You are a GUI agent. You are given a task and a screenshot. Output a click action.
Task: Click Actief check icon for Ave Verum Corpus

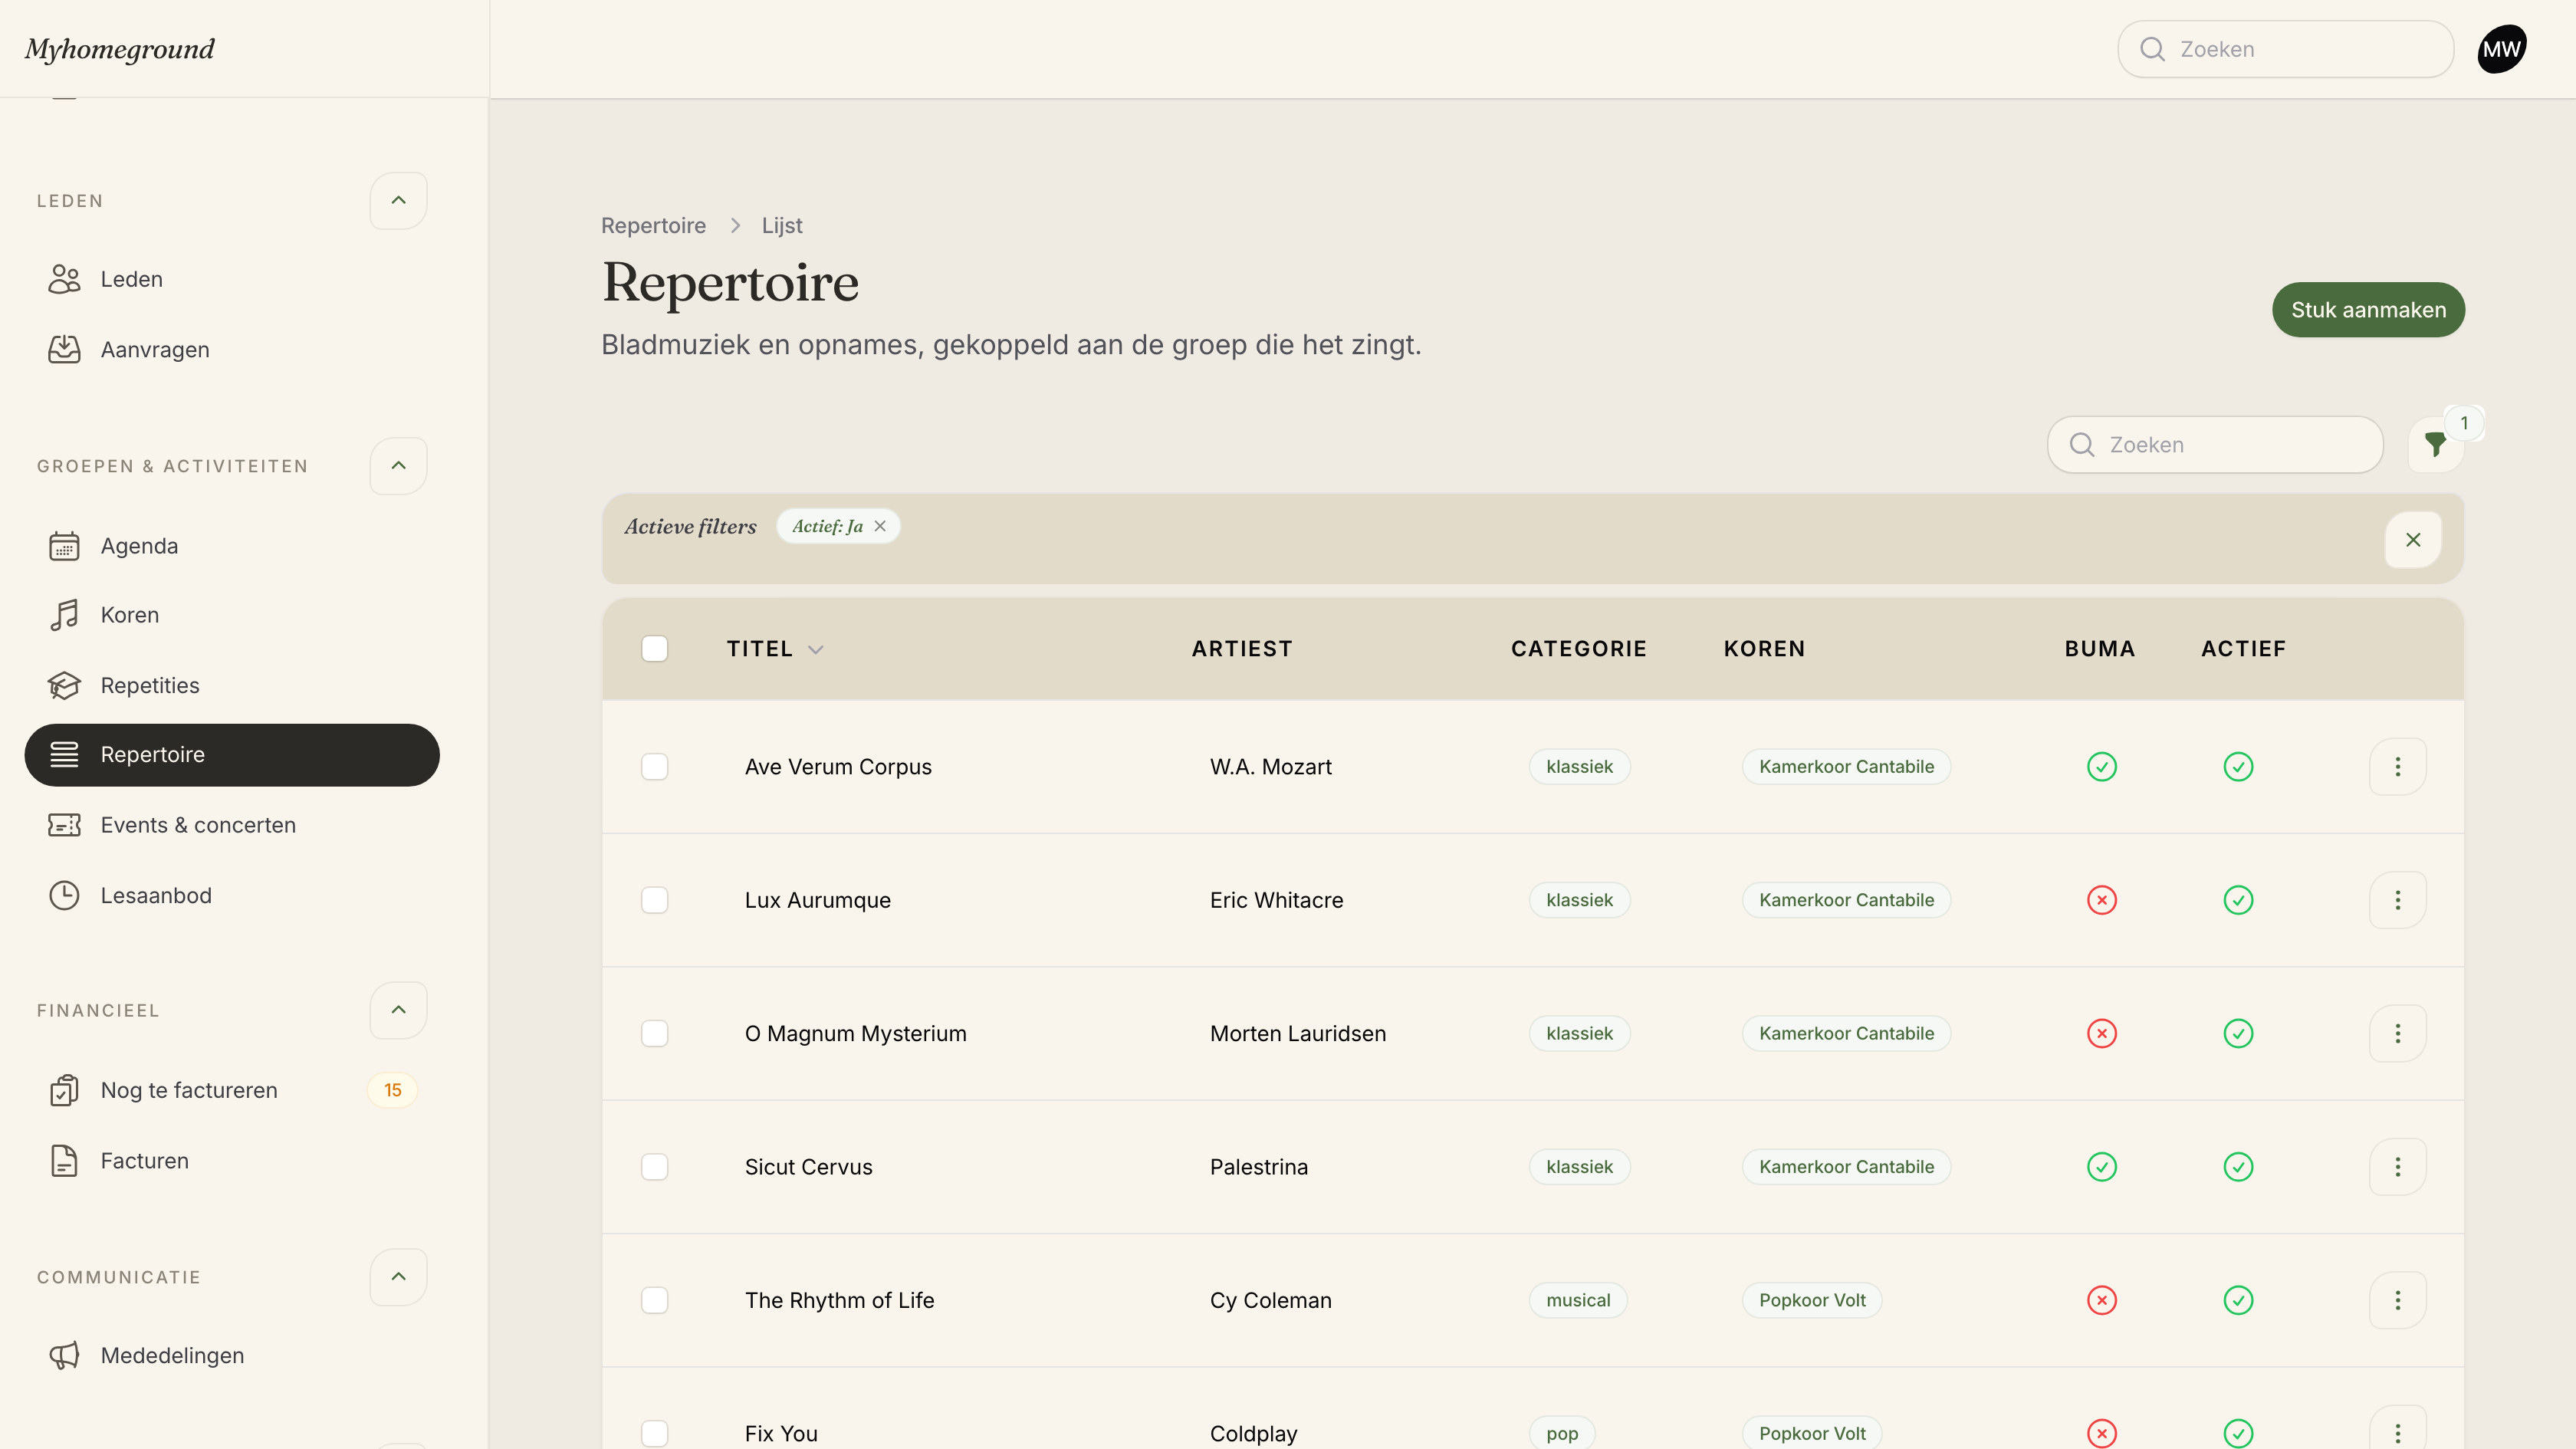pos(2238,767)
